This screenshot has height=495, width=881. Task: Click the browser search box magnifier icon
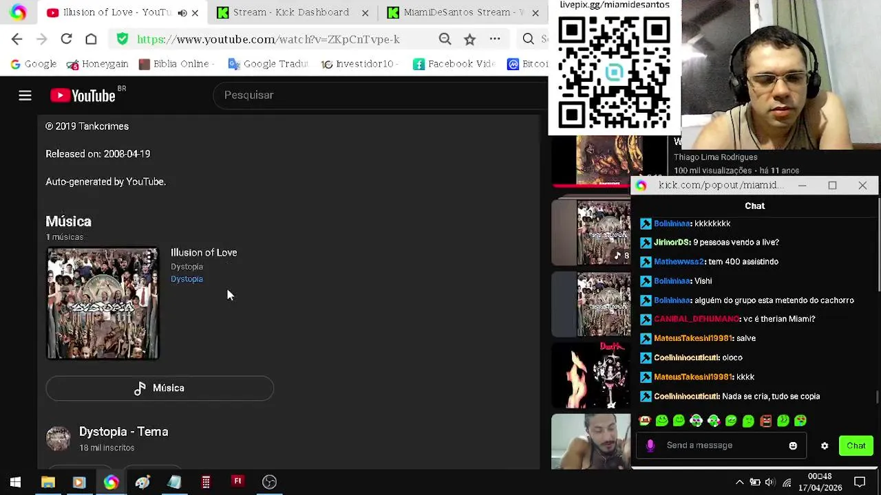[528, 39]
